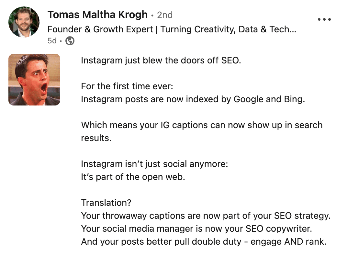Click the word 'results.' on its own line
Image resolution: width=347 pixels, height=255 pixels.
tap(96, 138)
